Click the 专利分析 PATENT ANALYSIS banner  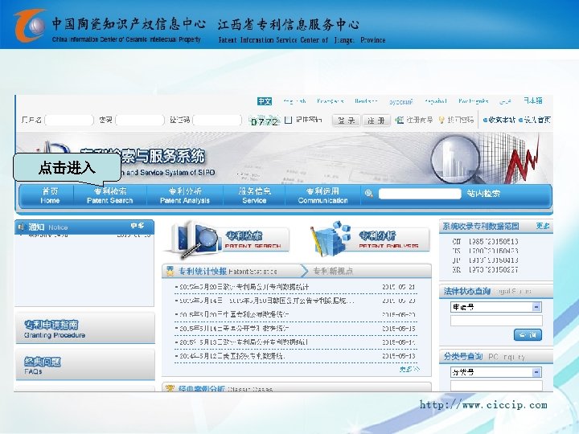click(x=369, y=240)
